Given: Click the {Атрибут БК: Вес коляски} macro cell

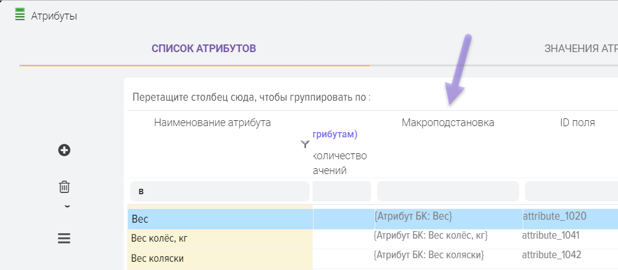Looking at the screenshot, I should (429, 255).
